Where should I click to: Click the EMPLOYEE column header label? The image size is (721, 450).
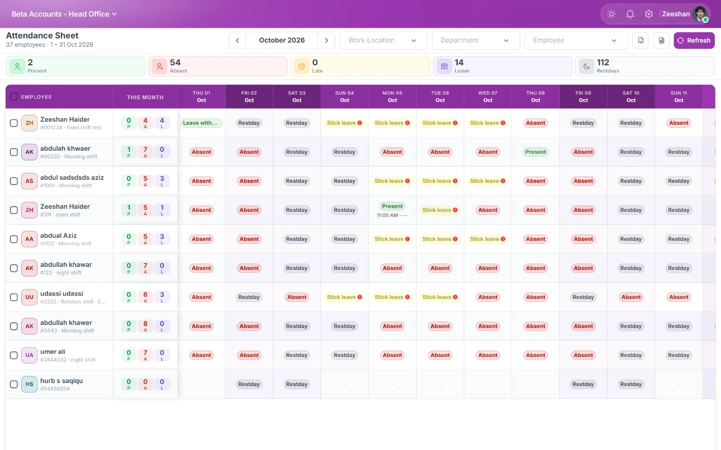click(x=37, y=97)
